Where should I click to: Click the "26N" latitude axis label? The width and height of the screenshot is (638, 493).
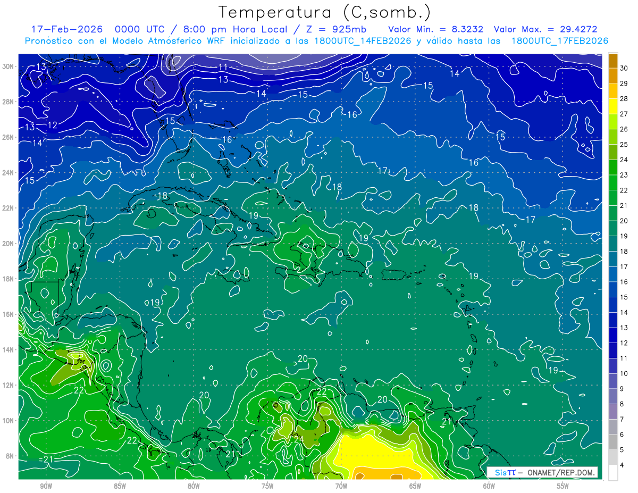pyautogui.click(x=9, y=137)
